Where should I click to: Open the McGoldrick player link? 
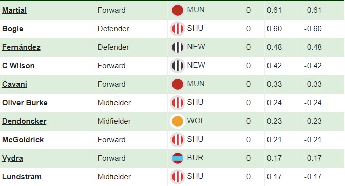click(x=23, y=140)
